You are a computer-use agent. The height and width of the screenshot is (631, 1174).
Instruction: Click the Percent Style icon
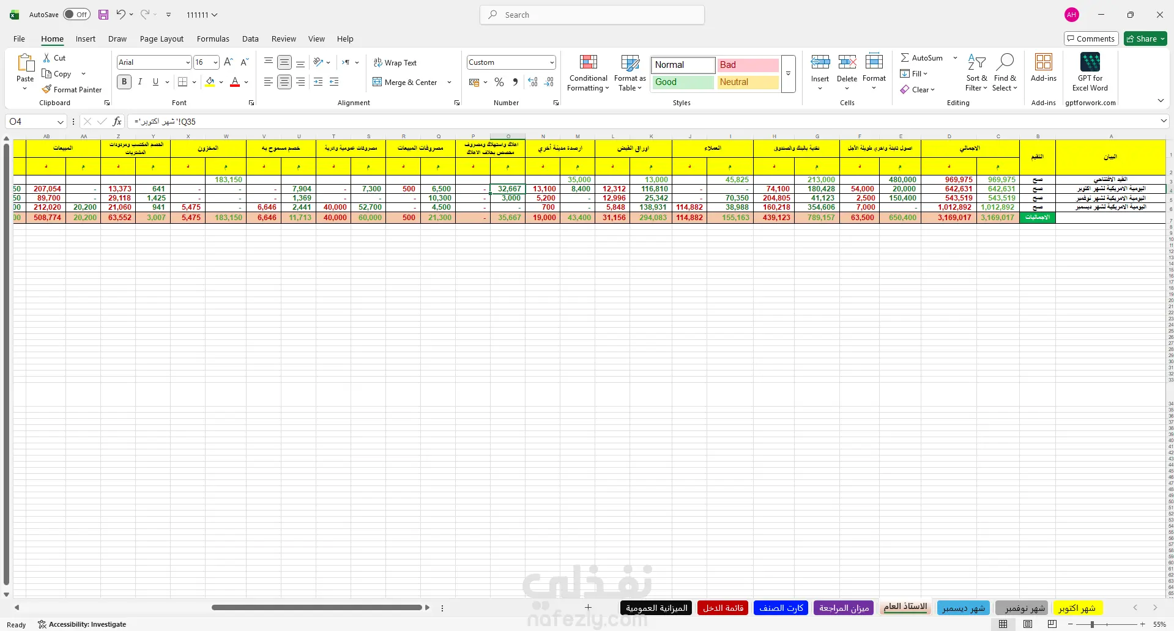(499, 82)
